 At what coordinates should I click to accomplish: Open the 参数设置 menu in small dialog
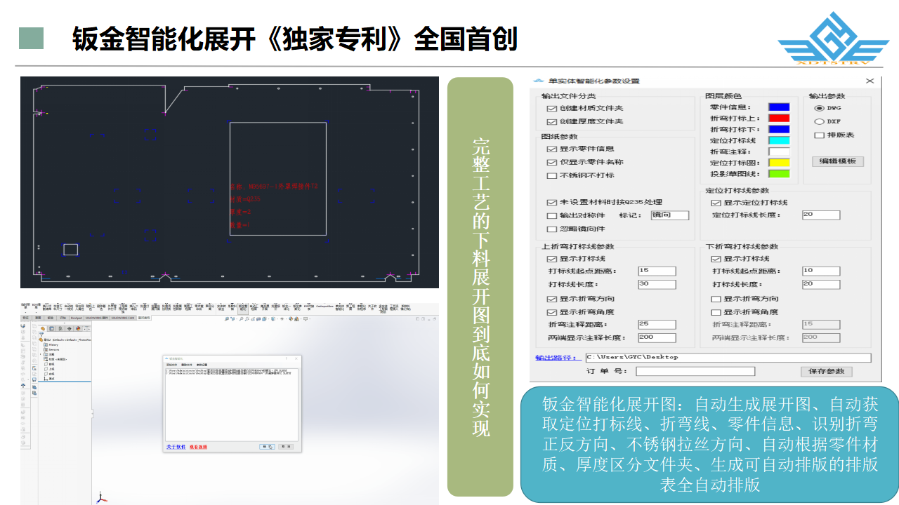tap(202, 365)
